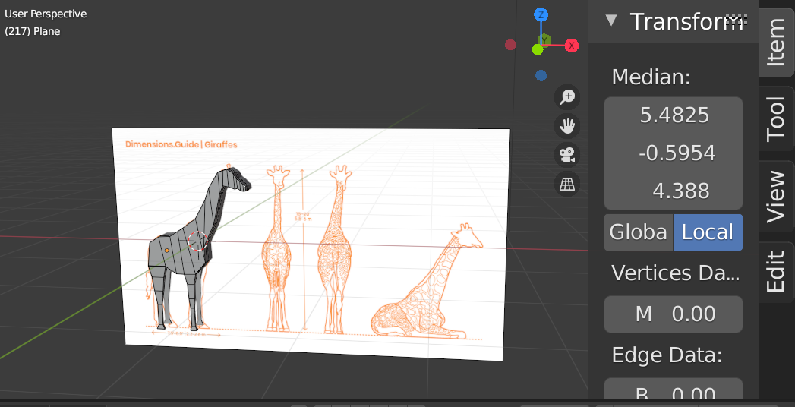
Task: Click the 'Median:' label
Action: pos(651,77)
